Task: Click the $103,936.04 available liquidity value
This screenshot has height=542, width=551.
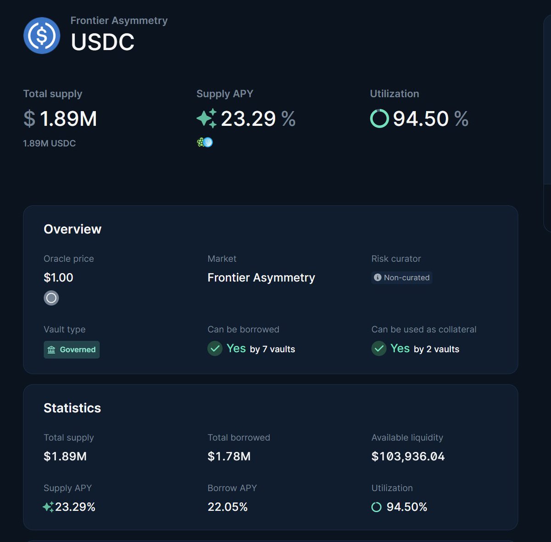Action: tap(408, 456)
